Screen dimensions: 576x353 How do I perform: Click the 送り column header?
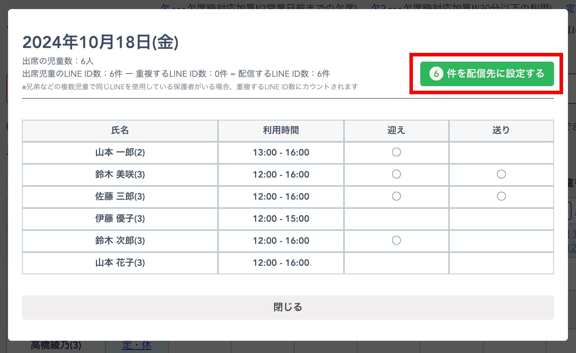pos(501,131)
